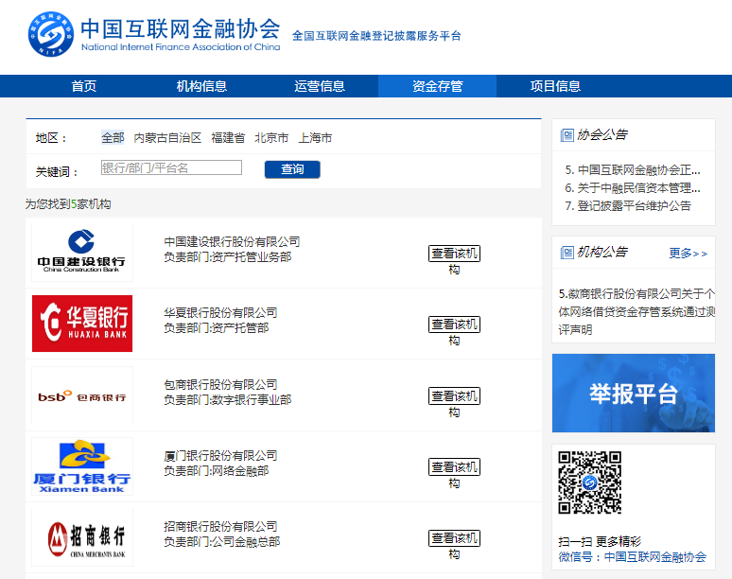Click the 协会公告 panel header icon
The image size is (732, 579).
pyautogui.click(x=567, y=135)
